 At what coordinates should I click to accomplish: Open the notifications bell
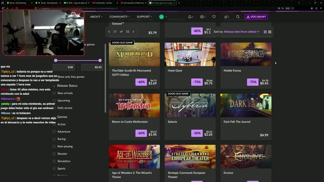click(190, 17)
